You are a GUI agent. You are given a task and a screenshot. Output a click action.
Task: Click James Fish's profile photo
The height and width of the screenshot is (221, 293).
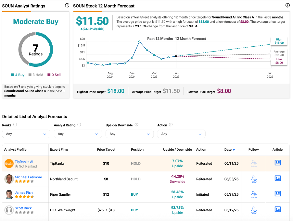pos(9,194)
